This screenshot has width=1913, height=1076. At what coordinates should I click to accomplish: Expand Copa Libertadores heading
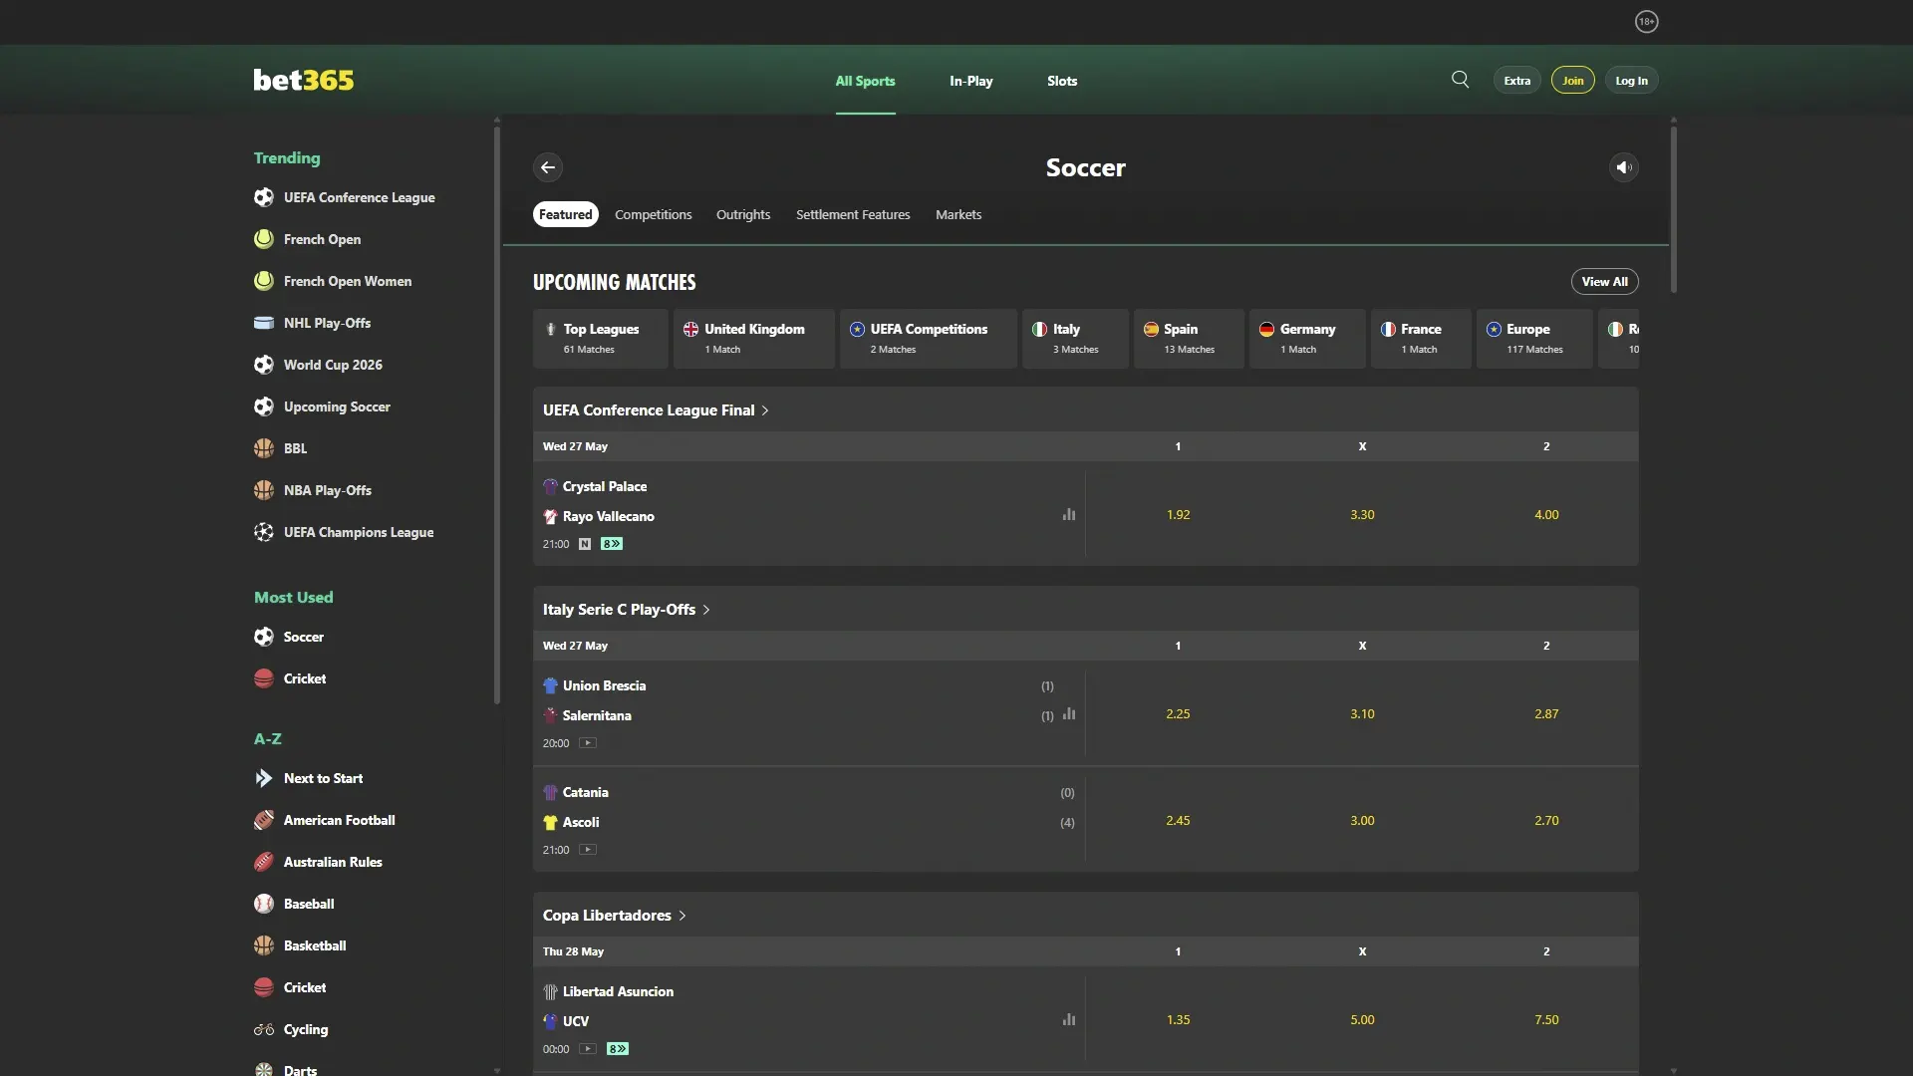pos(614,916)
